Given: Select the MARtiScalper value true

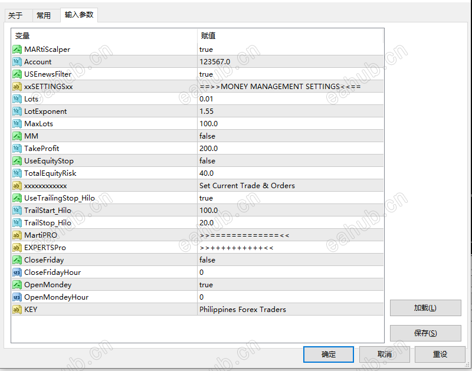Looking at the screenshot, I should click(206, 50).
